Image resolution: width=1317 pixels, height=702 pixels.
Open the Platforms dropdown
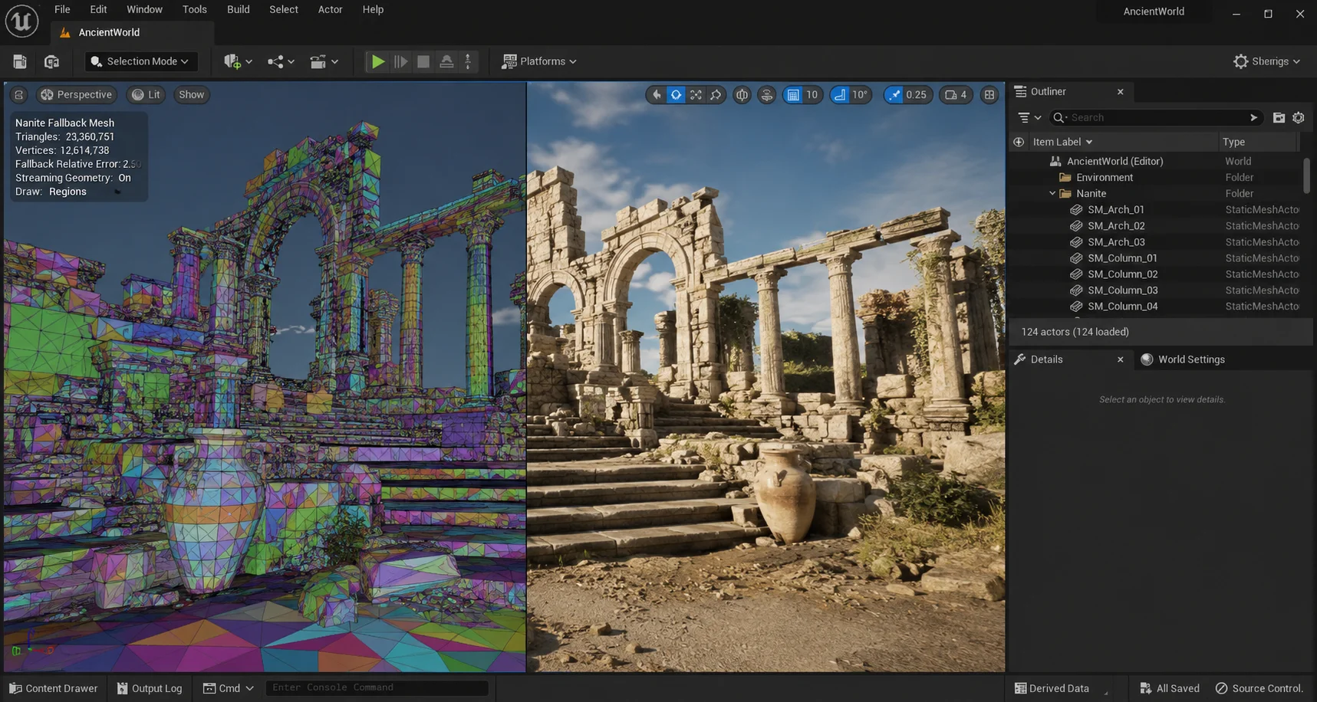[x=539, y=61]
